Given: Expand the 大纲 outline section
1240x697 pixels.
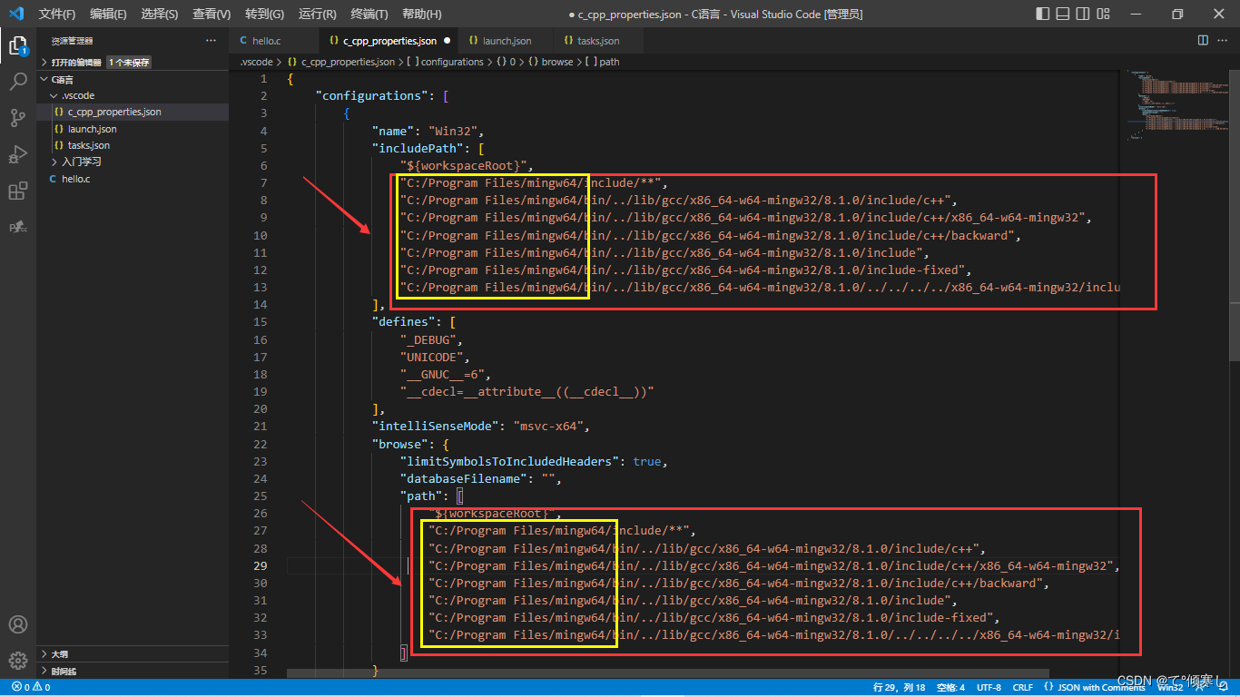Looking at the screenshot, I should pos(133,654).
